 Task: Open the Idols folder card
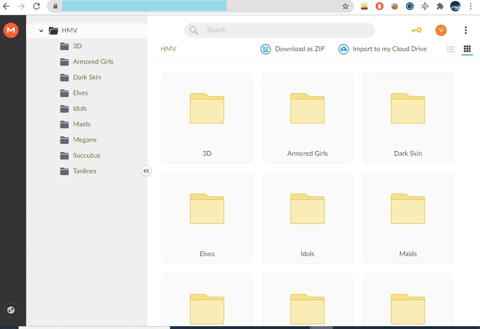[308, 218]
